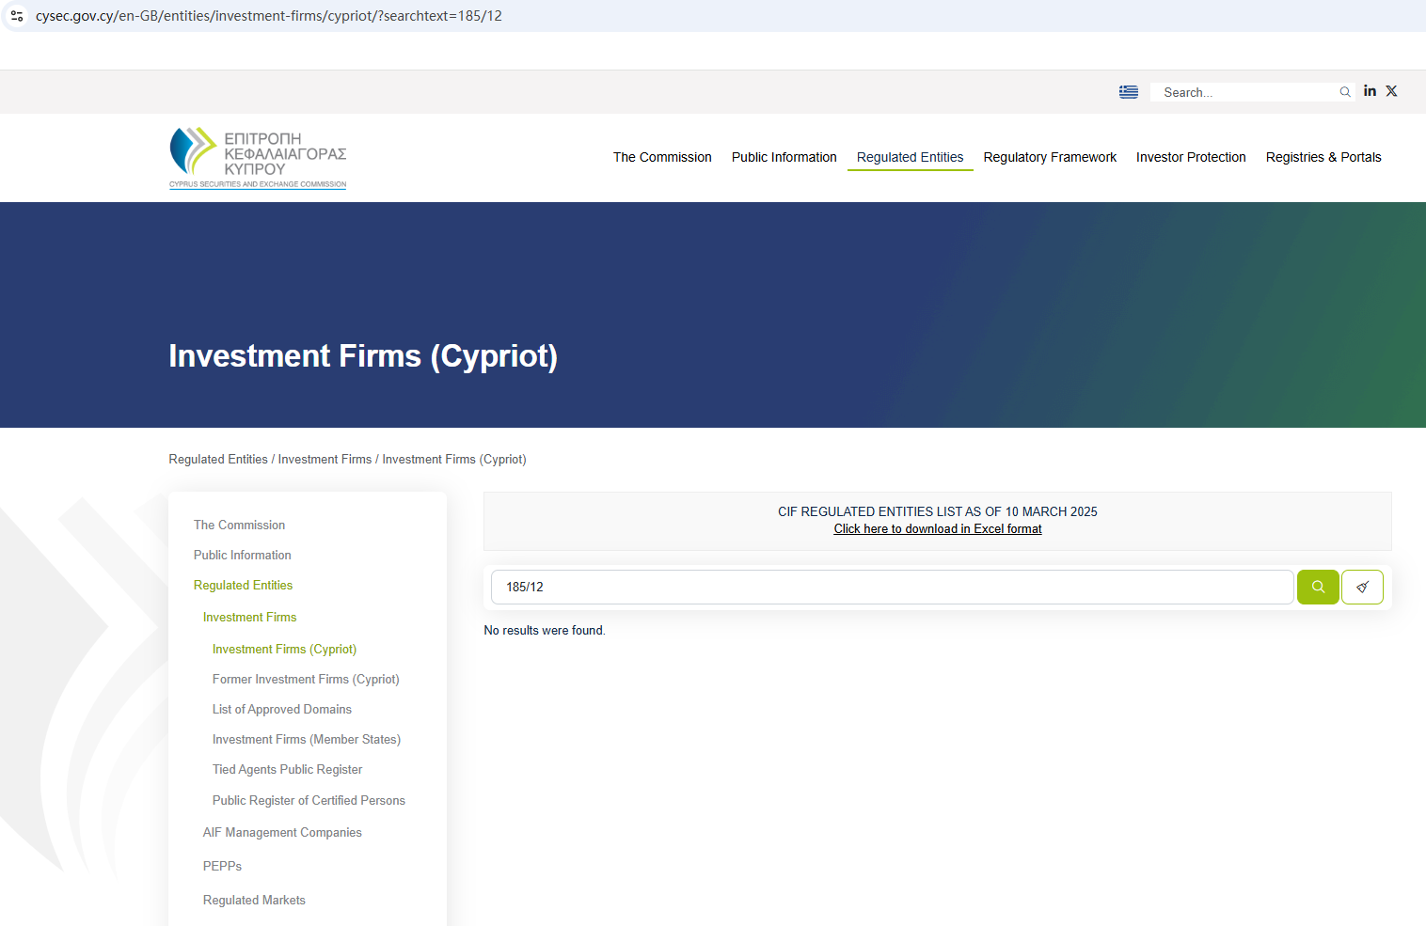This screenshot has height=926, width=1426.
Task: Open The Commission menu
Action: coord(662,157)
